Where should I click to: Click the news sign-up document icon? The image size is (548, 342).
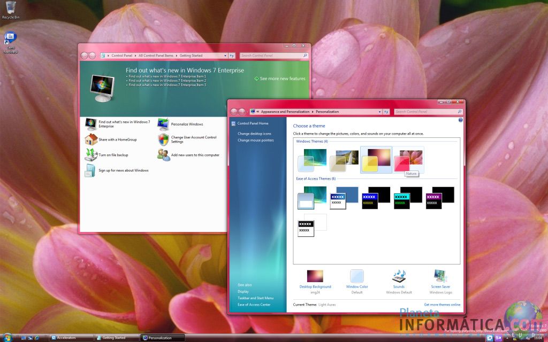(x=90, y=170)
